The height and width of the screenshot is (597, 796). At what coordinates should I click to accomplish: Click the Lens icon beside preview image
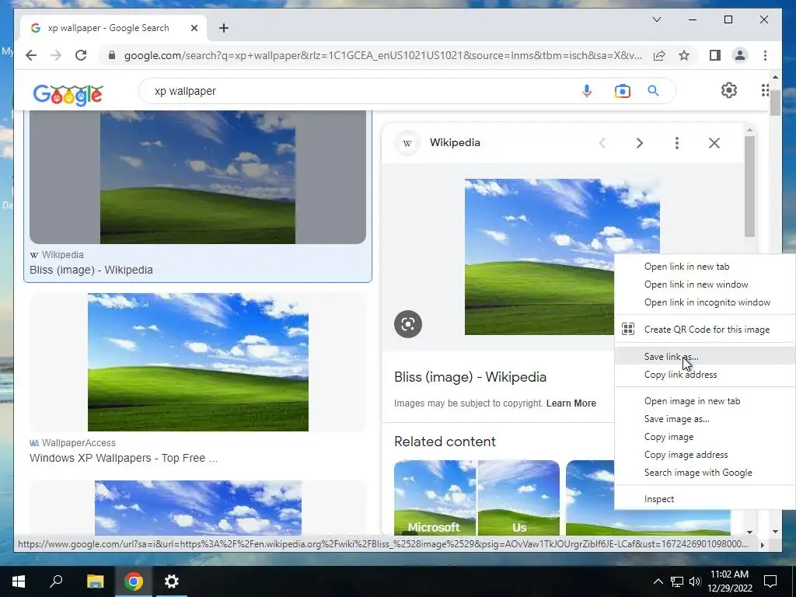[x=408, y=324]
